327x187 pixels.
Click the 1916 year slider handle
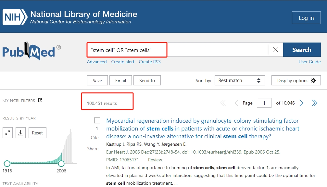7,163
